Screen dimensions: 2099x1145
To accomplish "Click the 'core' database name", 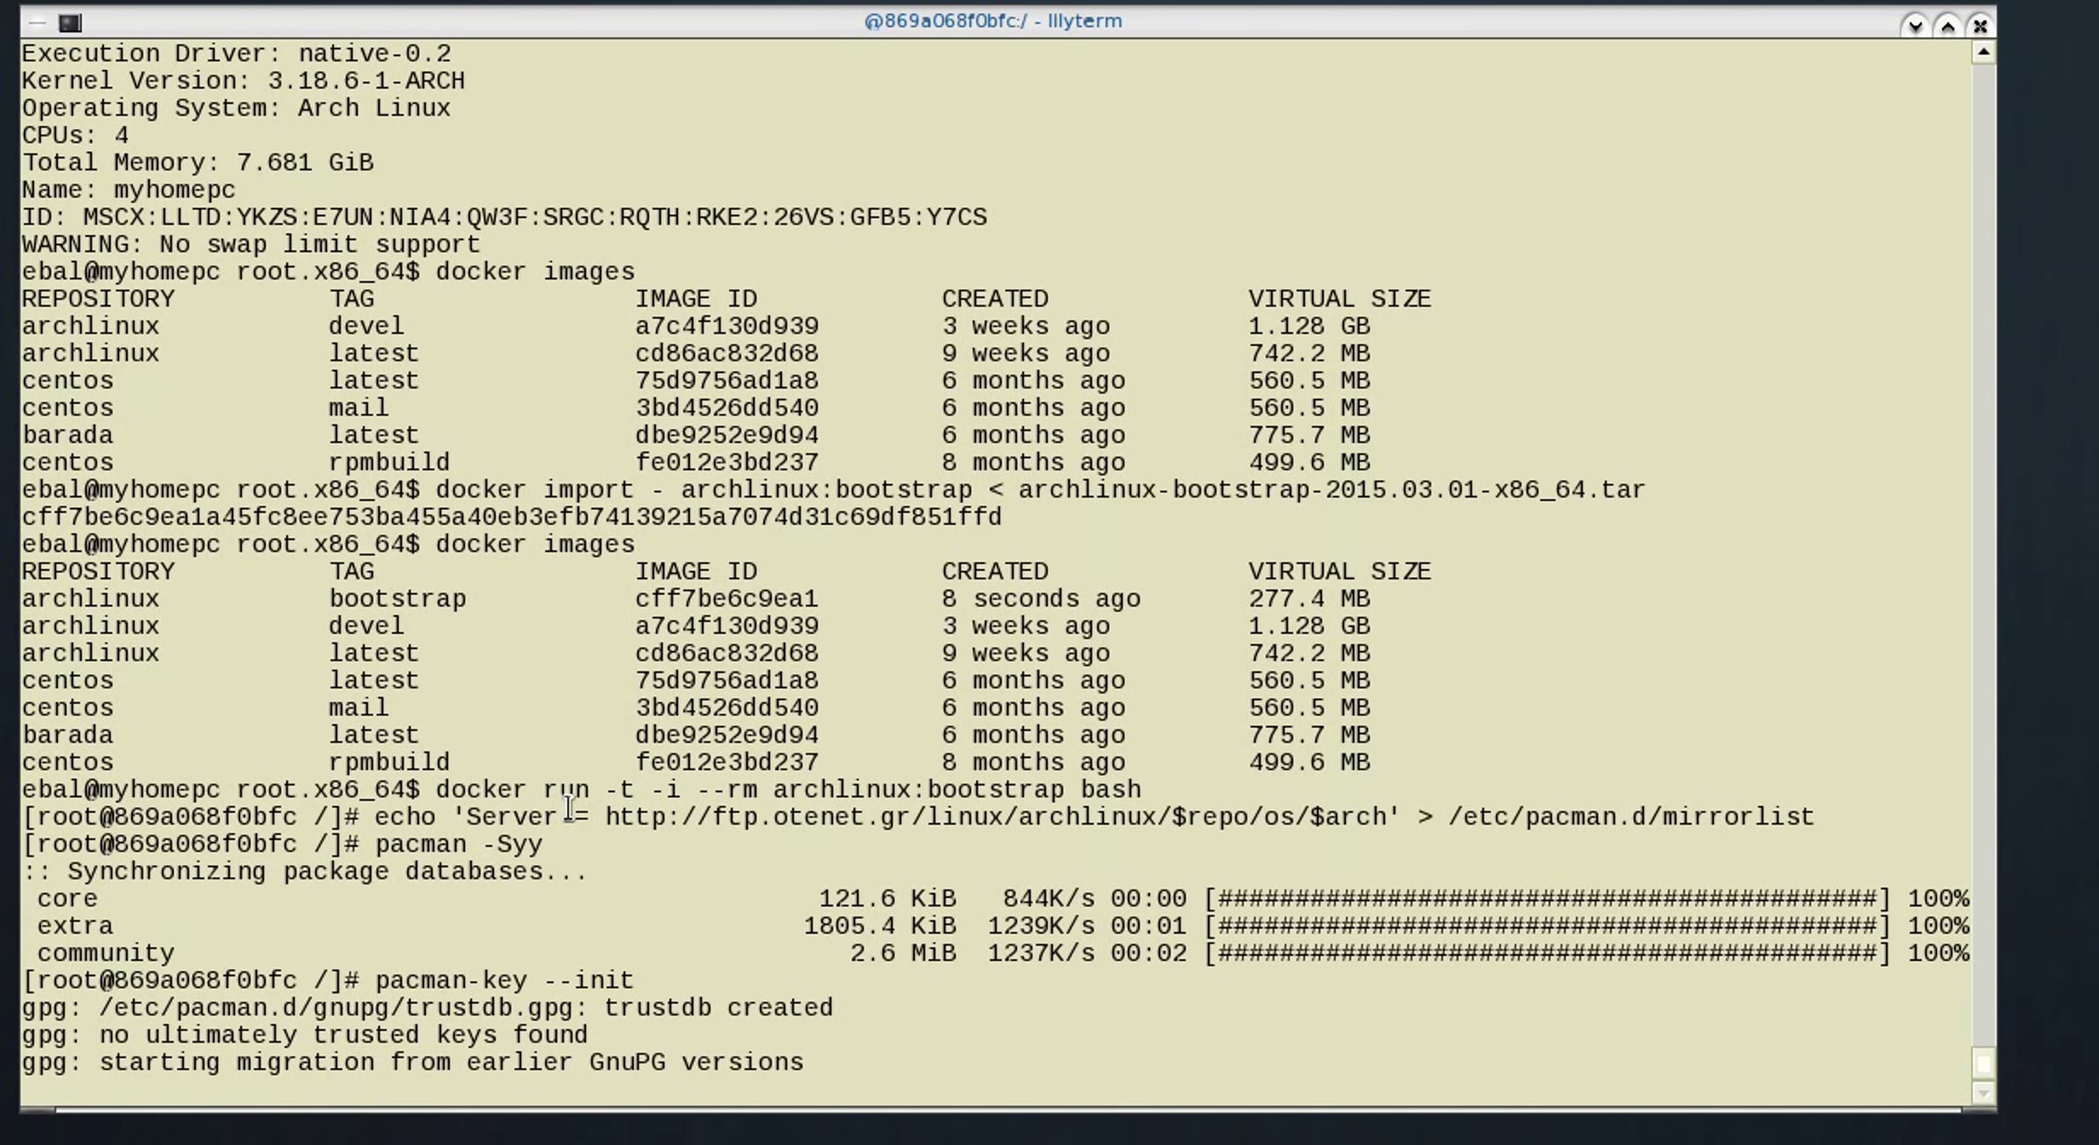I will [x=67, y=899].
